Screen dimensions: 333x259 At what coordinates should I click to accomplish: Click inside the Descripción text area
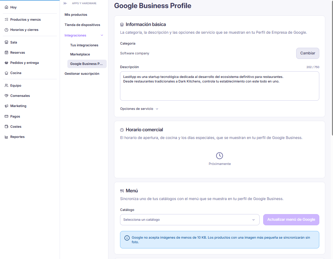(x=220, y=86)
